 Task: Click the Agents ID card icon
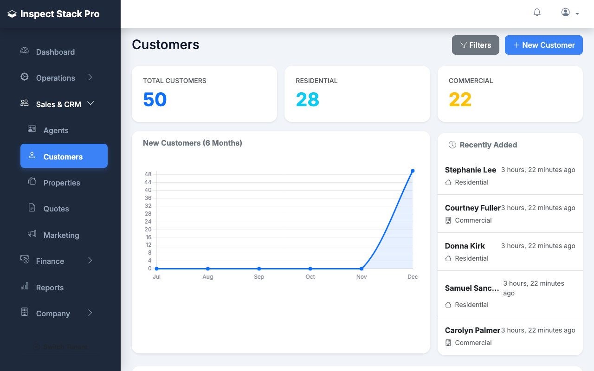tap(32, 129)
